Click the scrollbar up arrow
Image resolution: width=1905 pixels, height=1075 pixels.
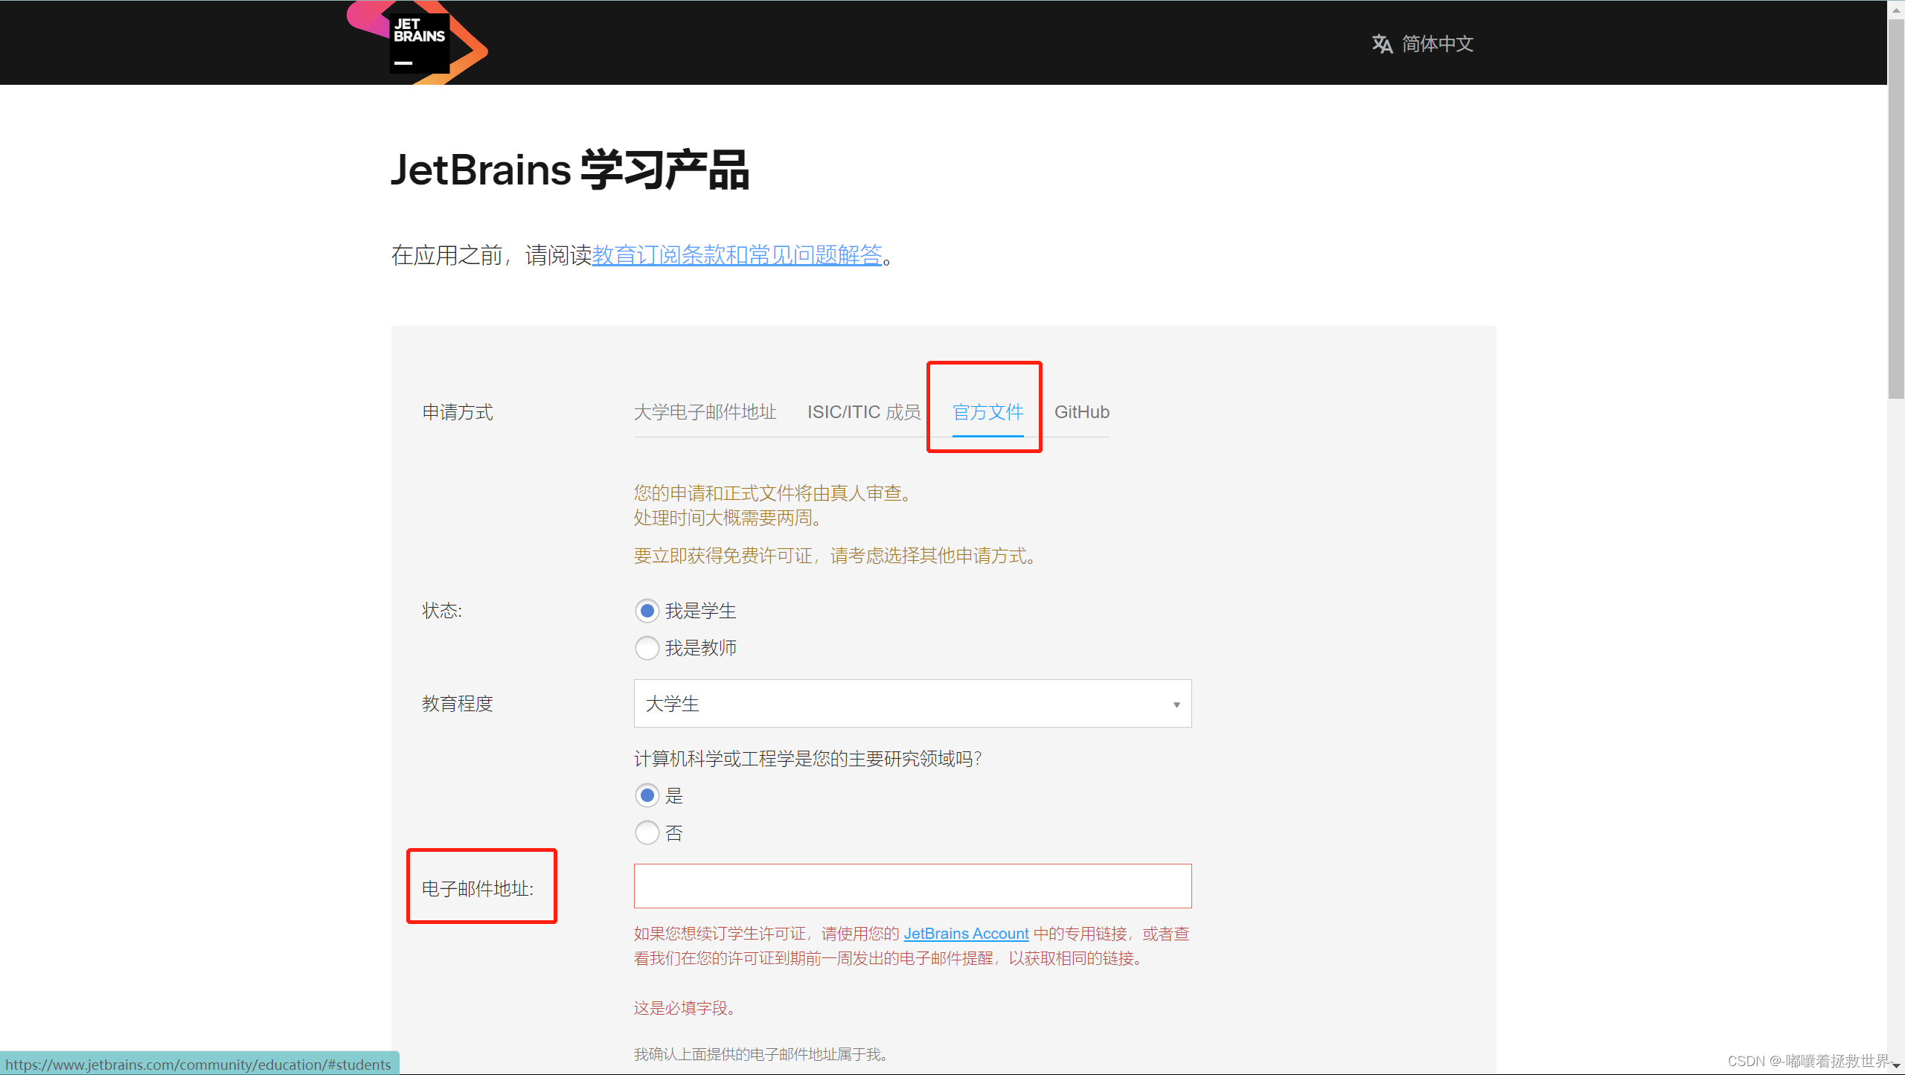click(1895, 9)
